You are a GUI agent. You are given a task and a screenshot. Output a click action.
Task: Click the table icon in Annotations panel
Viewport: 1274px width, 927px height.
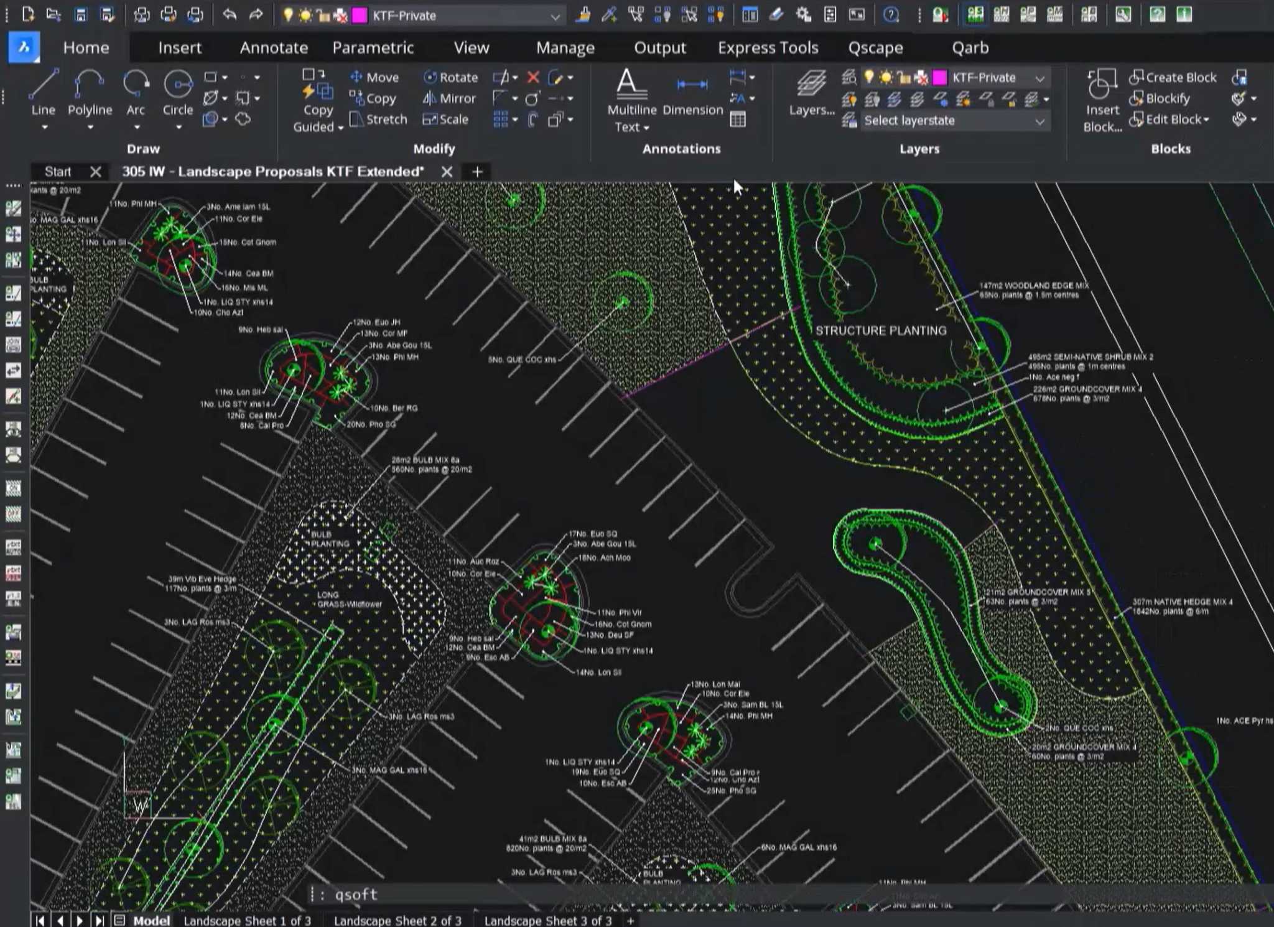pos(738,119)
